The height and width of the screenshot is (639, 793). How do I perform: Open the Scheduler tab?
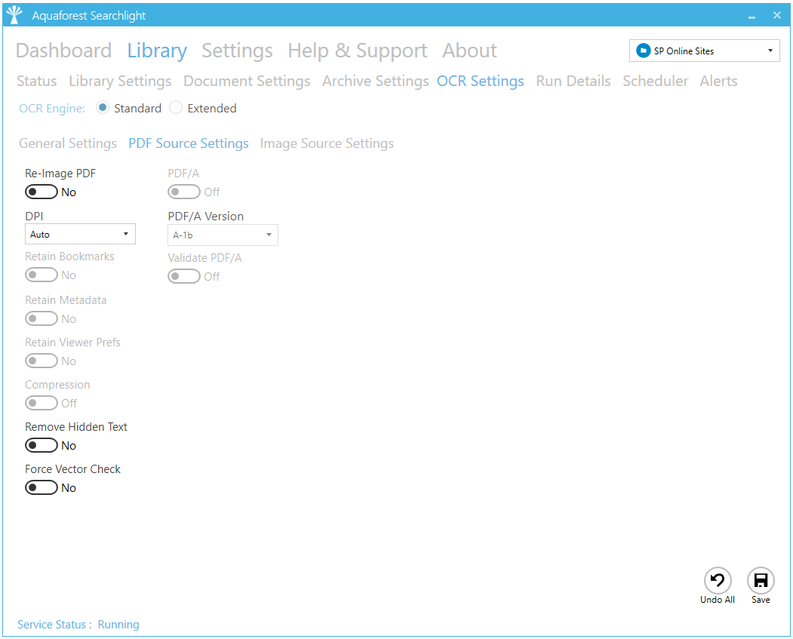(x=655, y=81)
